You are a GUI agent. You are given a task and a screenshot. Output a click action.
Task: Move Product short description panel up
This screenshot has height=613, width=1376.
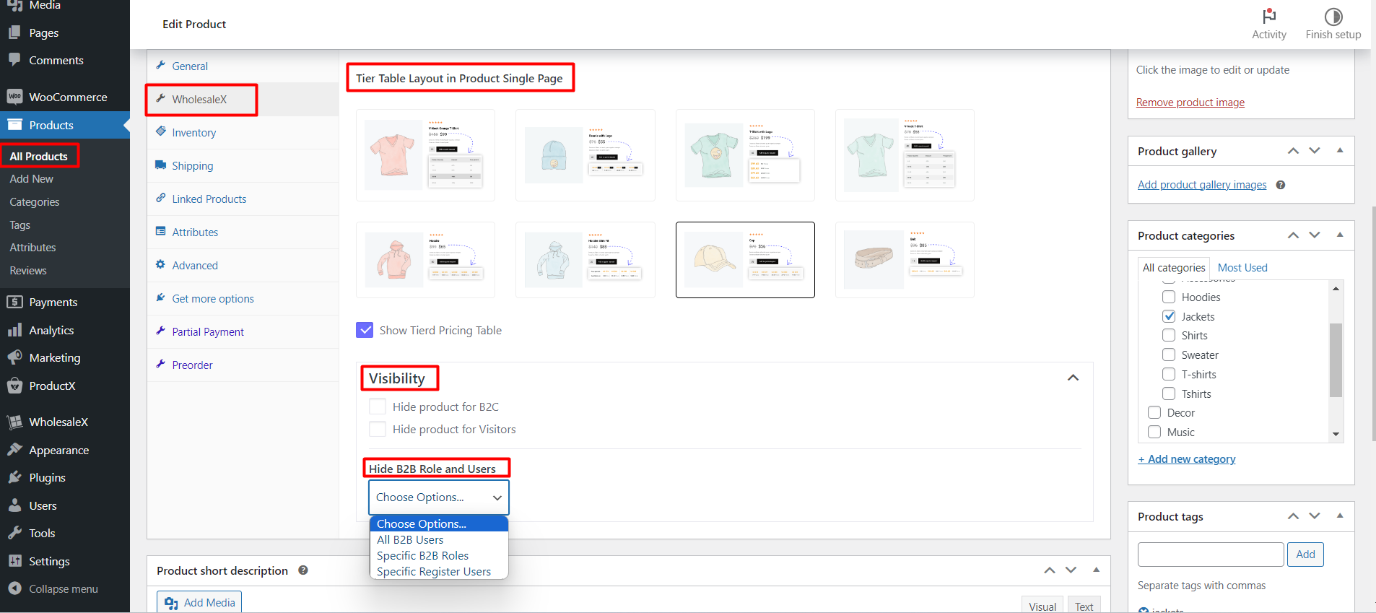pos(1050,570)
